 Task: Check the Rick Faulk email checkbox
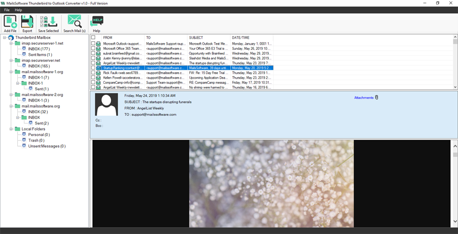pos(93,73)
